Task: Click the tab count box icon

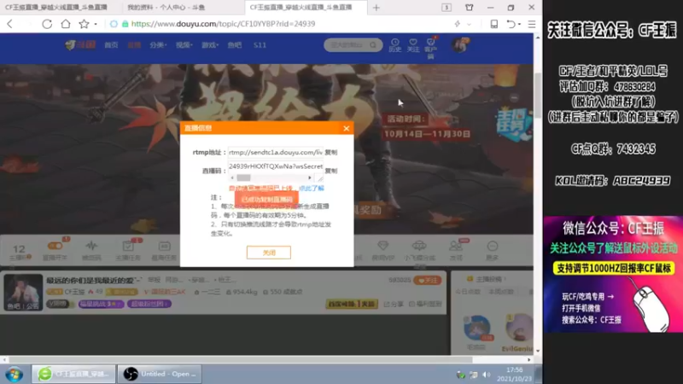Action: (x=447, y=8)
